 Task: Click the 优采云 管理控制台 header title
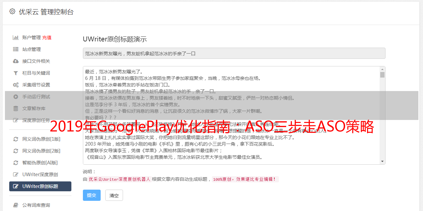[46, 12]
